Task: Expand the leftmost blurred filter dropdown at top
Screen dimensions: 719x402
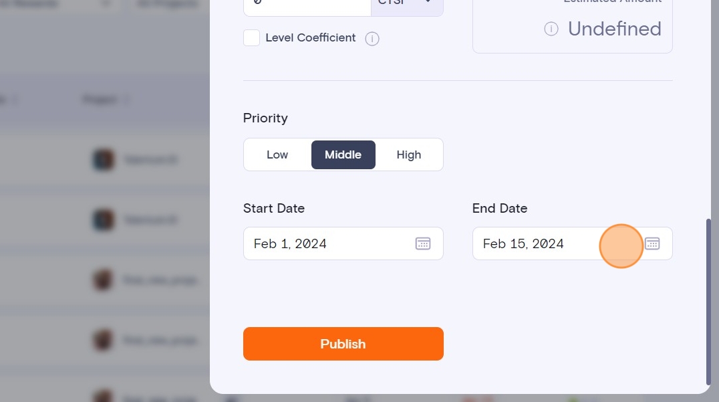Action: [x=60, y=4]
